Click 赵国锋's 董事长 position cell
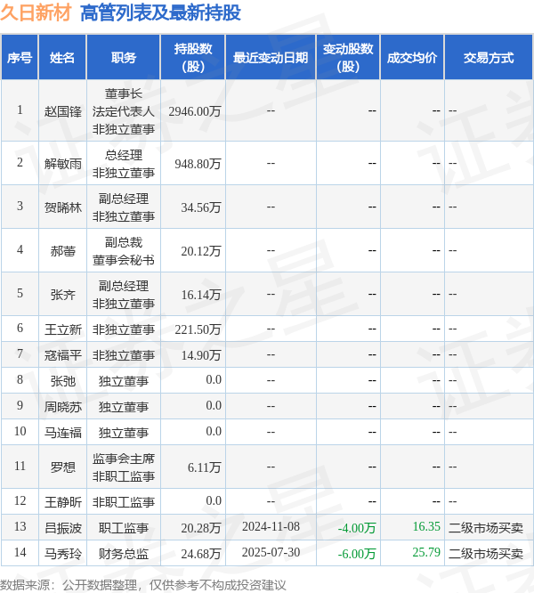The height and width of the screenshot is (593, 534). [124, 111]
